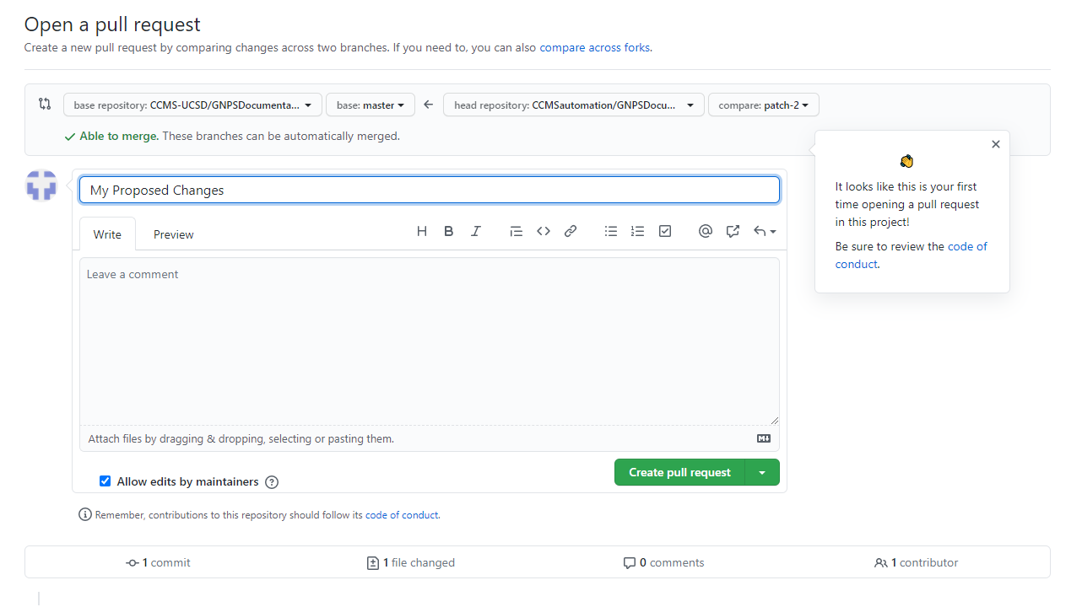
Task: Click the Leave a comment text area
Action: coord(430,341)
